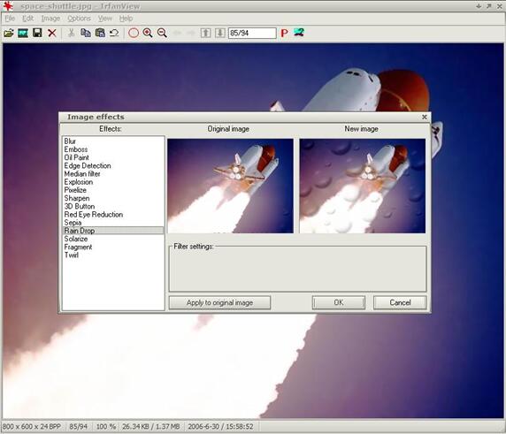Click the Cut scissors icon

(72, 33)
